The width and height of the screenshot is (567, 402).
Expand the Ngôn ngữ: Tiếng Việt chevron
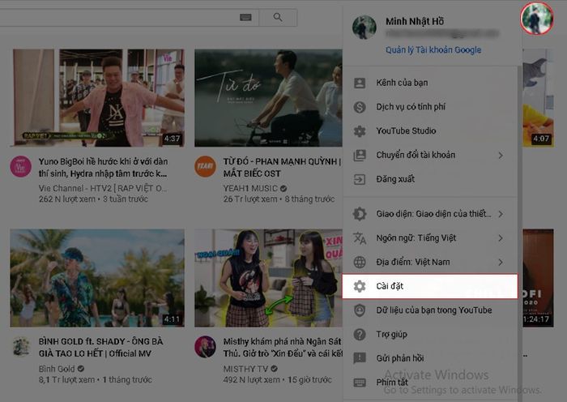501,238
